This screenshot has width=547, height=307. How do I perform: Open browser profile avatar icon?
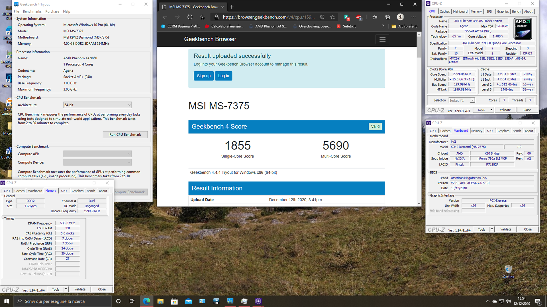tap(400, 17)
